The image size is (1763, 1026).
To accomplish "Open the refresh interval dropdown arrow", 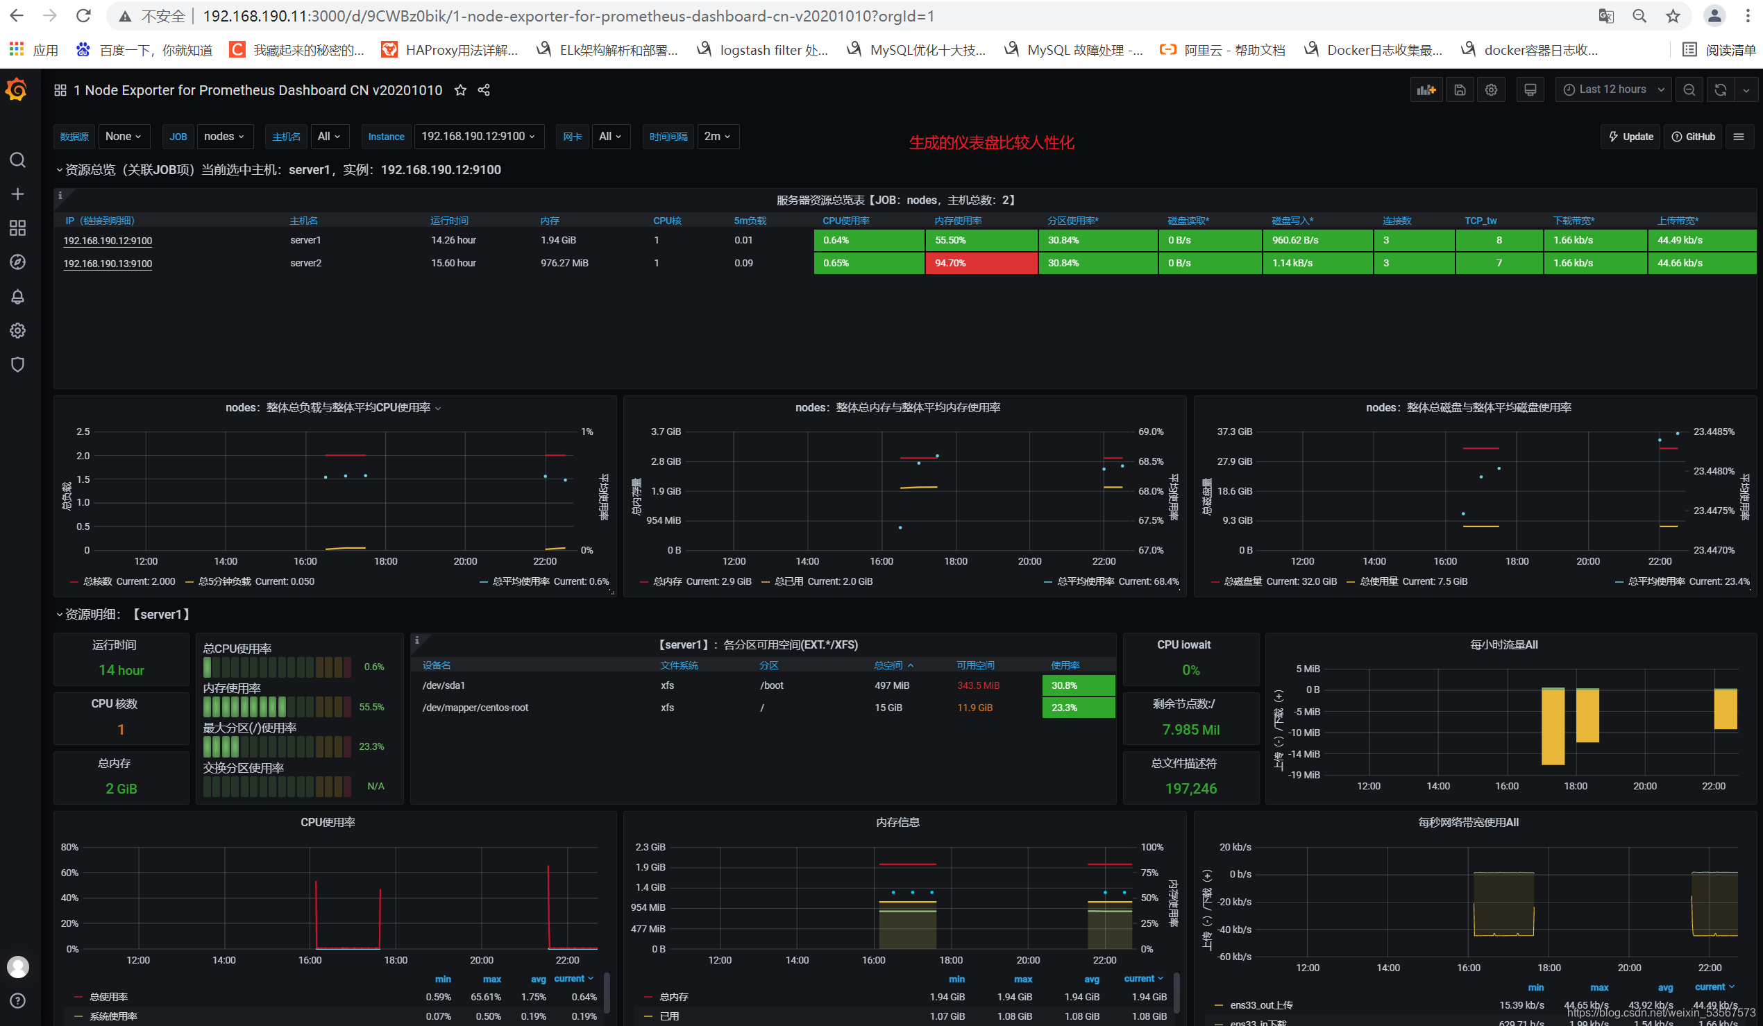I will (x=1746, y=89).
